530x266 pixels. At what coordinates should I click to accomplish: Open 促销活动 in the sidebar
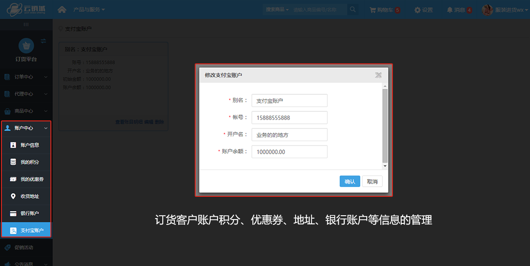click(x=26, y=248)
